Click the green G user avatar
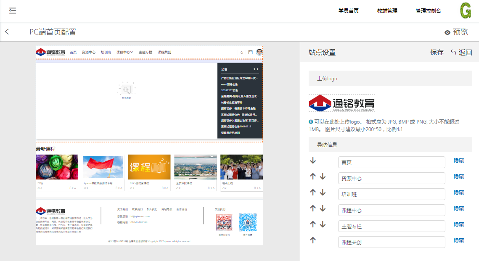 click(x=465, y=11)
